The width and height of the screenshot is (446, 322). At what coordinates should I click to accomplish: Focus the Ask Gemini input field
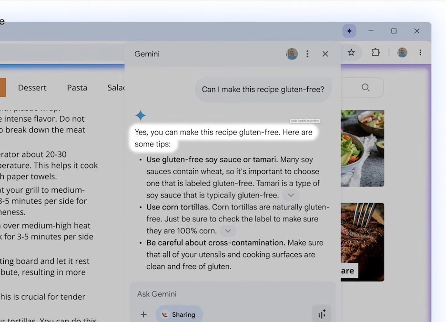point(224,294)
